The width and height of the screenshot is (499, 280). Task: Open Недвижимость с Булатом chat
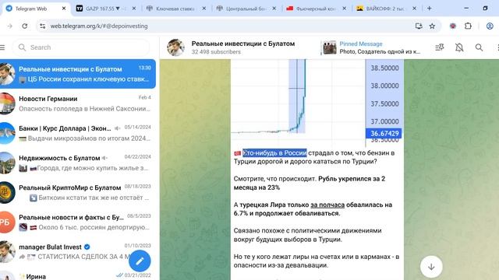tap(78, 163)
